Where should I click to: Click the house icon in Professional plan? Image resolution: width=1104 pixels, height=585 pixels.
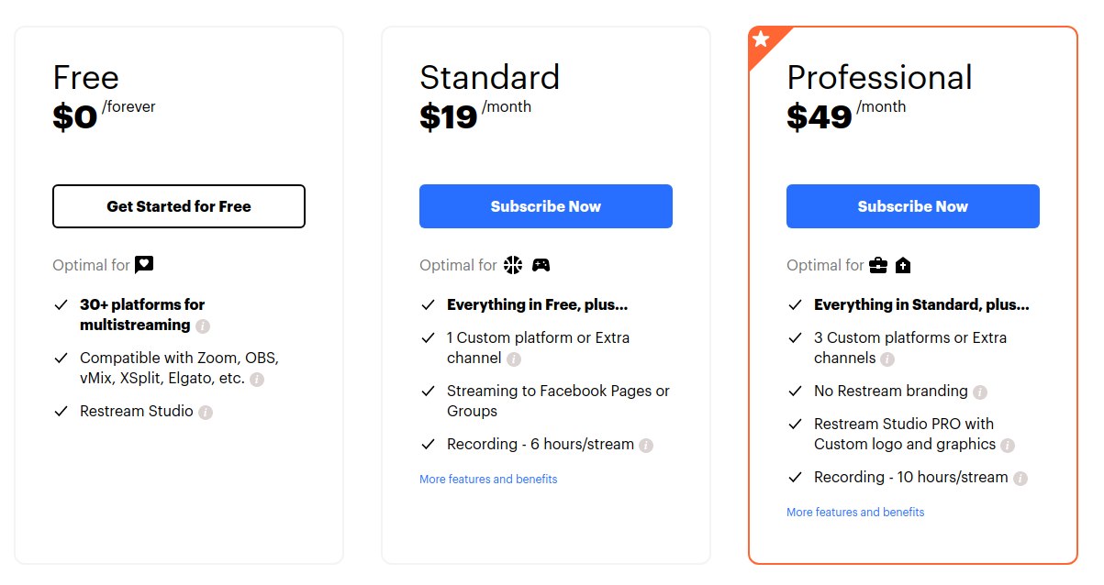pyautogui.click(x=903, y=265)
